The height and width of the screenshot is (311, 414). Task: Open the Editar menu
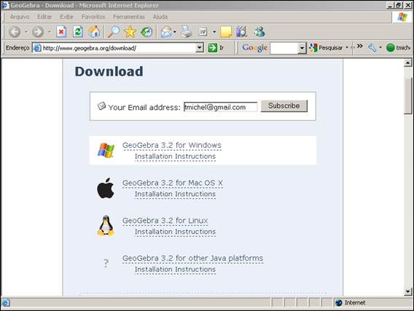(x=44, y=17)
